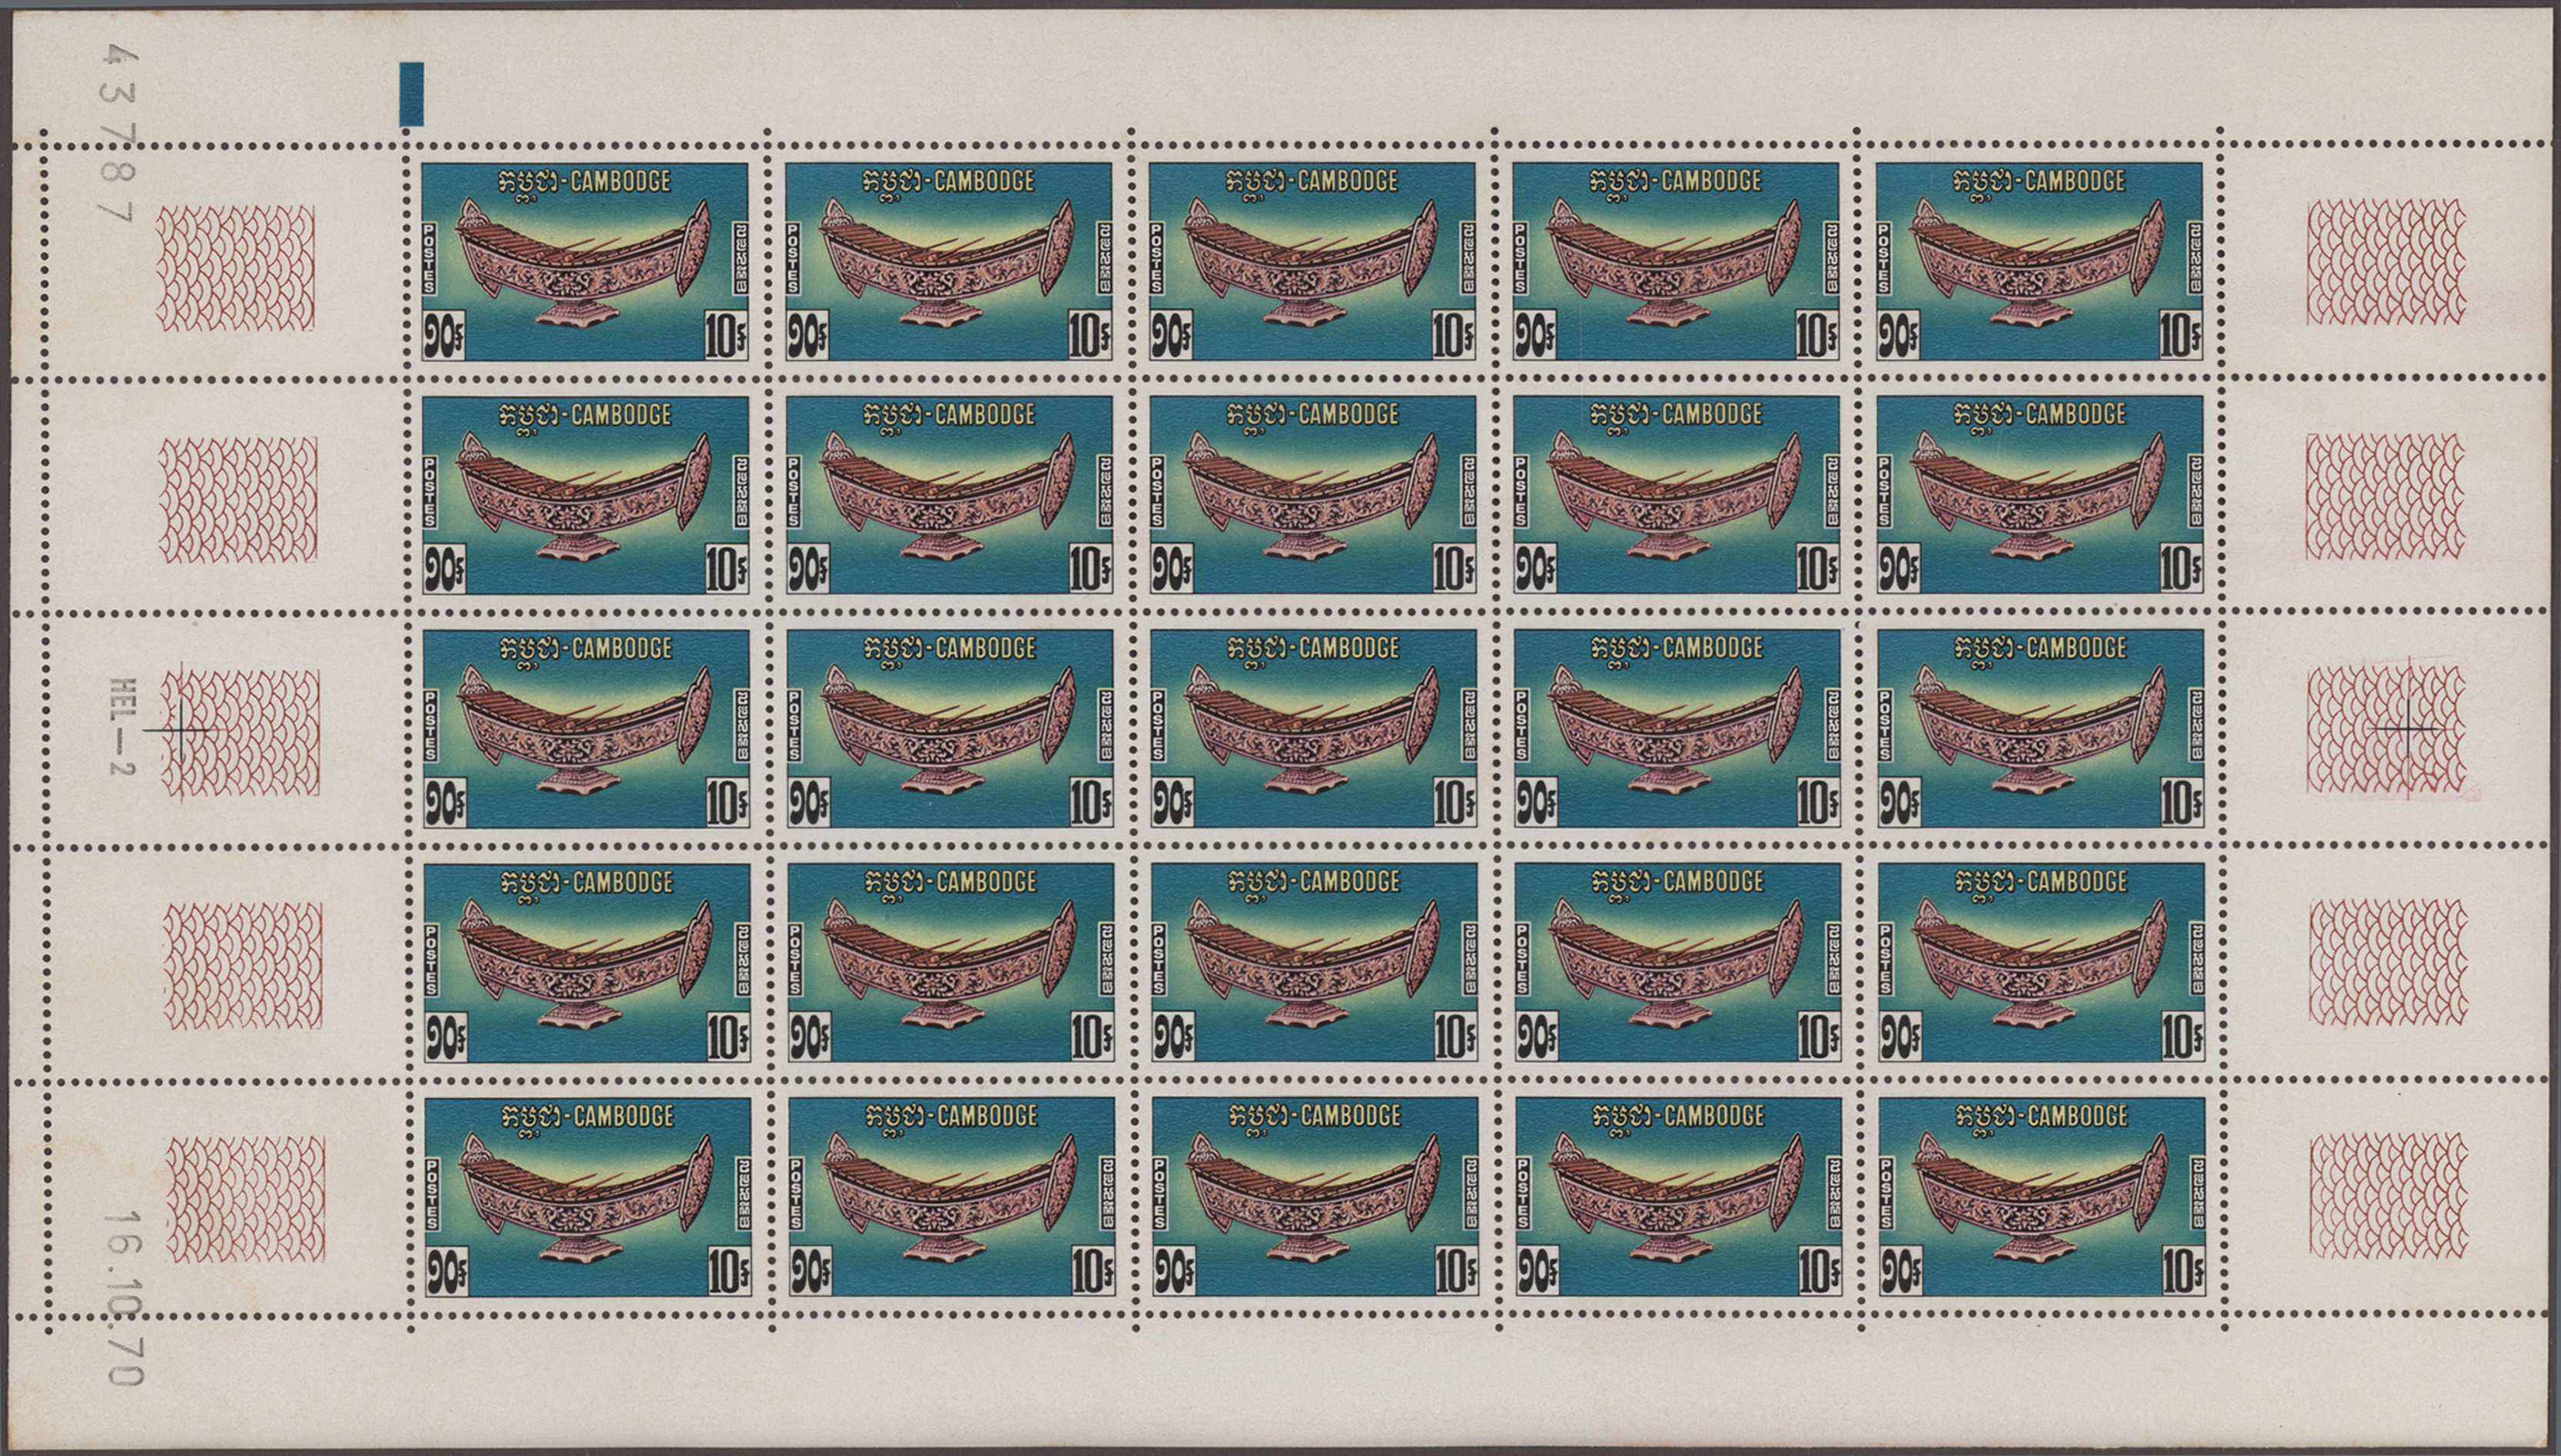The image size is (2561, 1456).
Task: Select the stamp in the top-left corner
Action: click(584, 262)
